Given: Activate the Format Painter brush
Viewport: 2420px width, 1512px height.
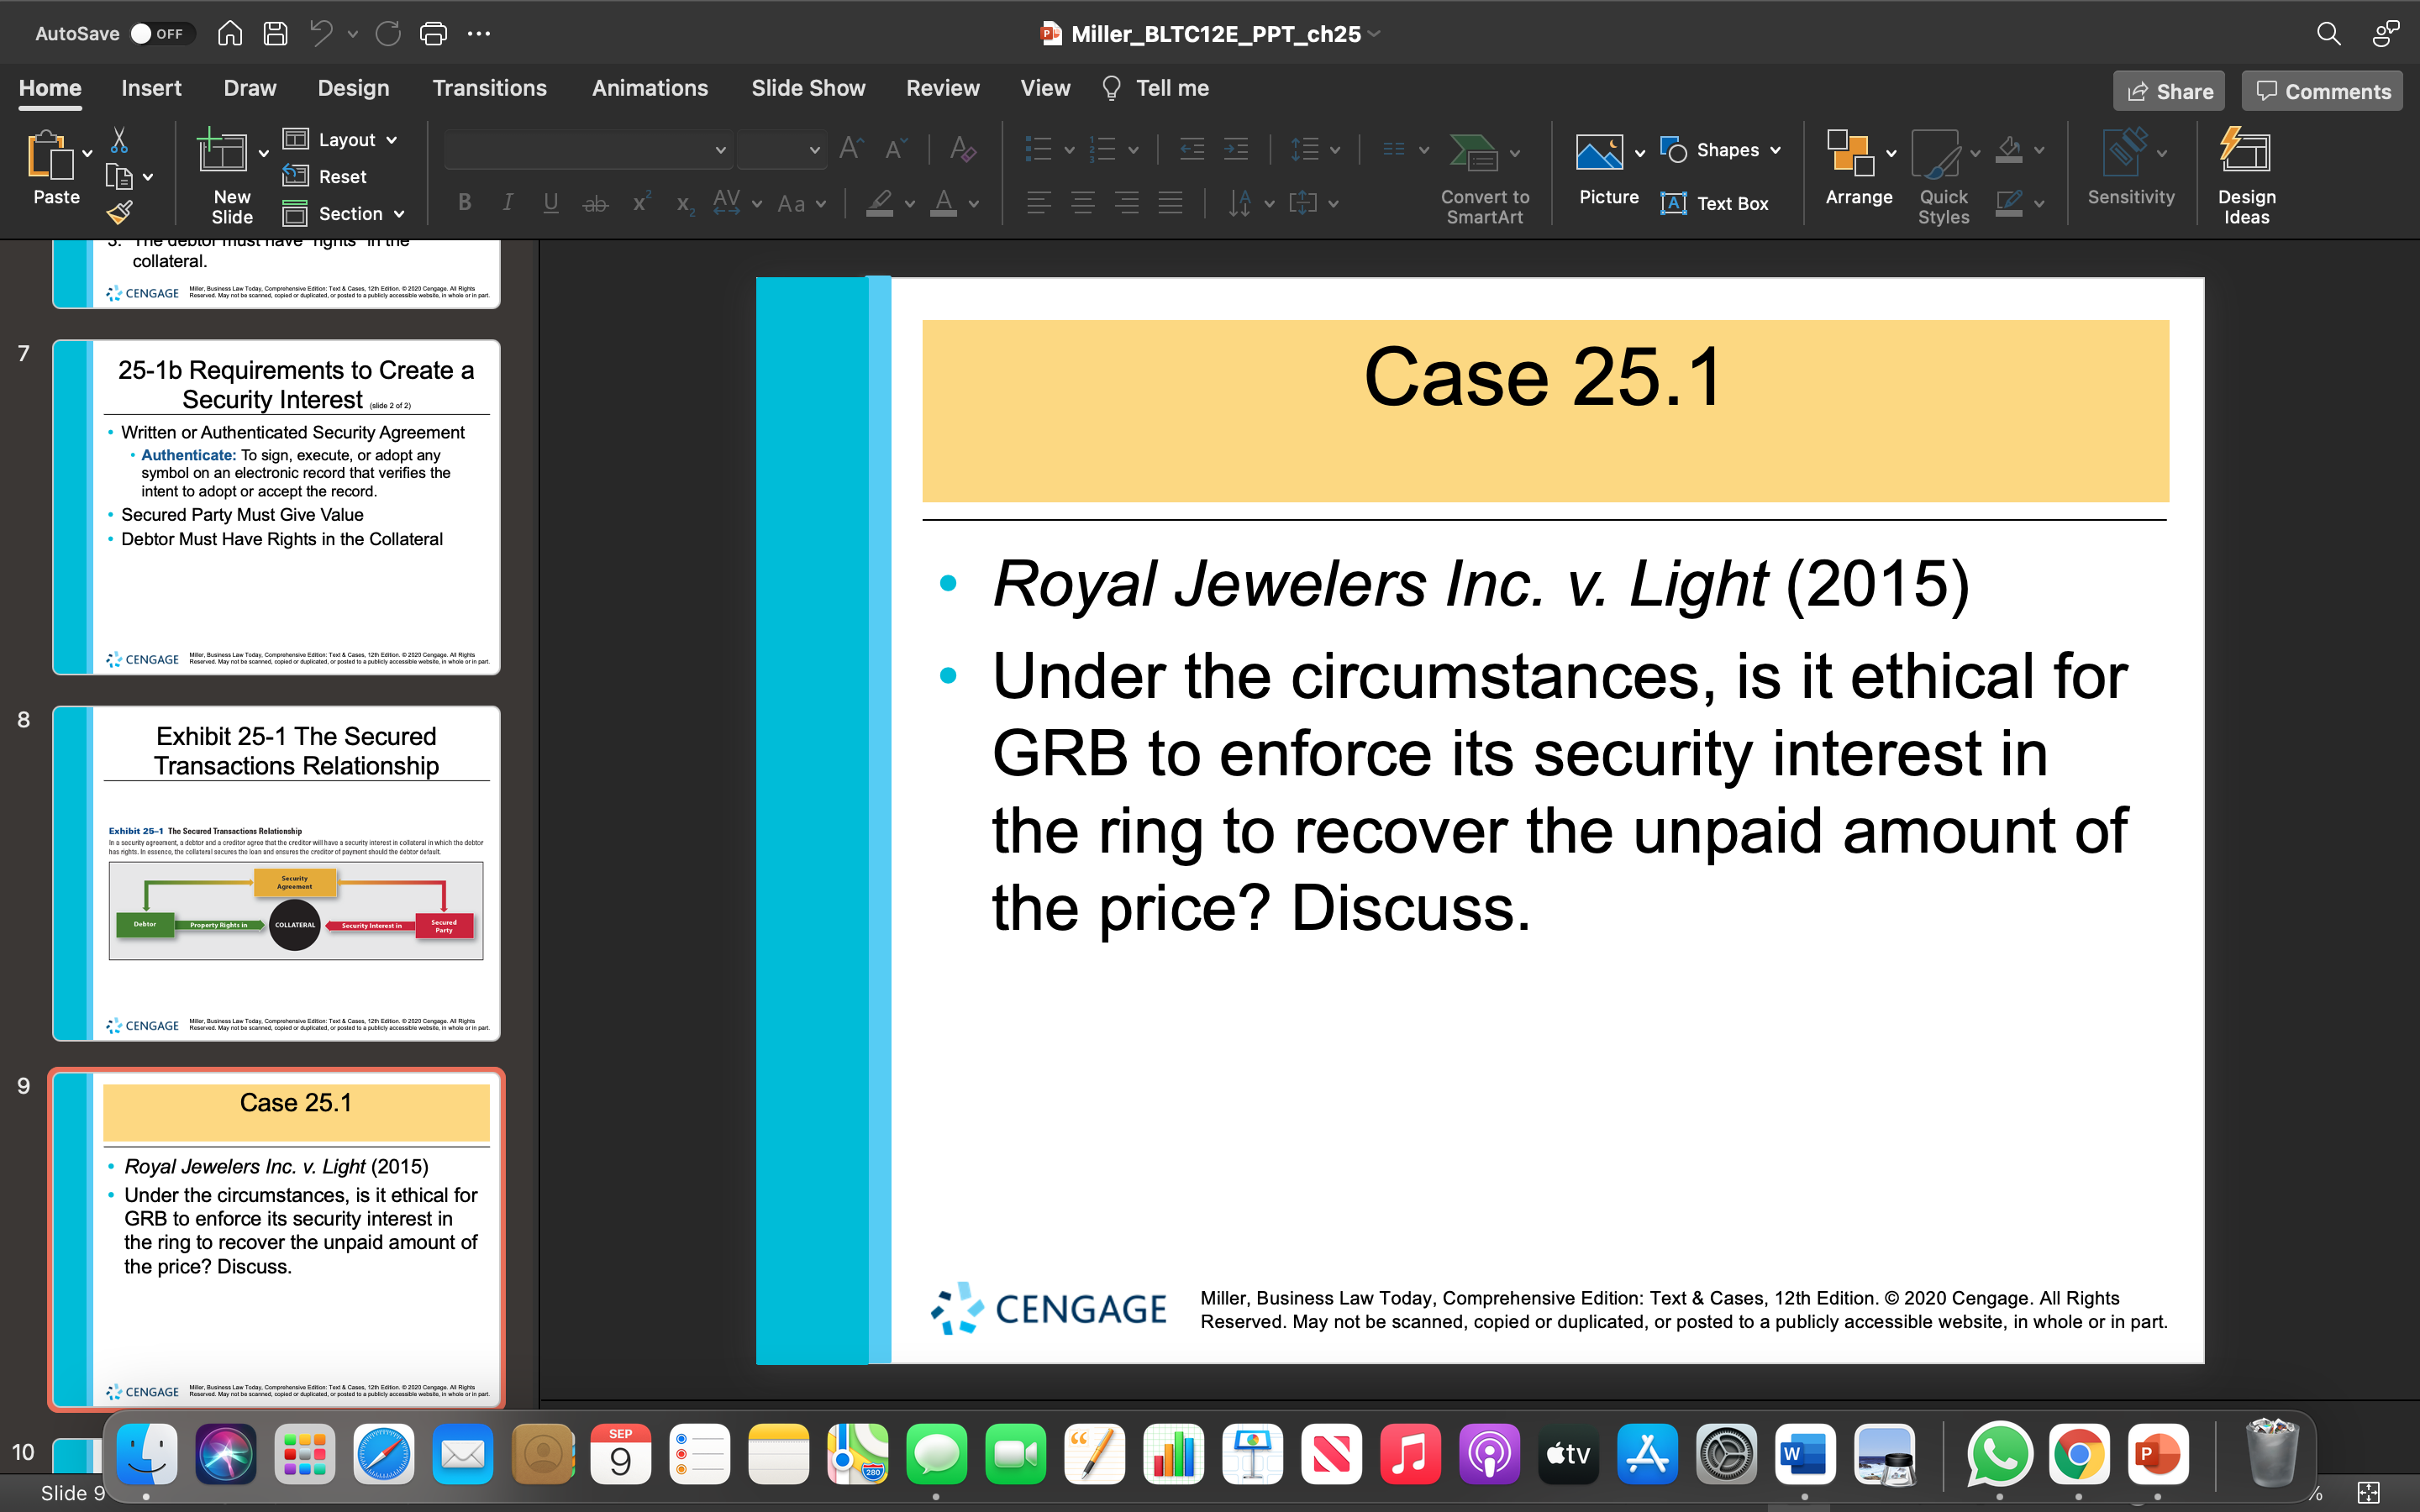Looking at the screenshot, I should click(119, 212).
